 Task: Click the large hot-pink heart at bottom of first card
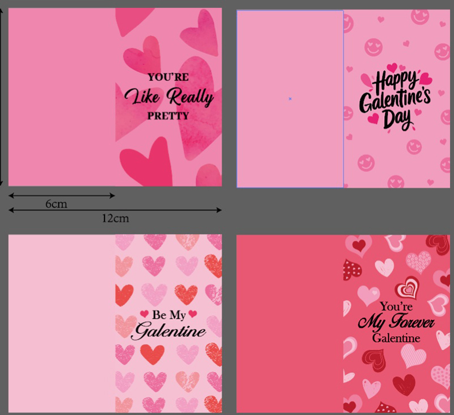point(146,162)
